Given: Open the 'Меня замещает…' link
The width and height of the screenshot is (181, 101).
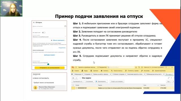Looking at the screenshot, I should [x=59, y=40].
